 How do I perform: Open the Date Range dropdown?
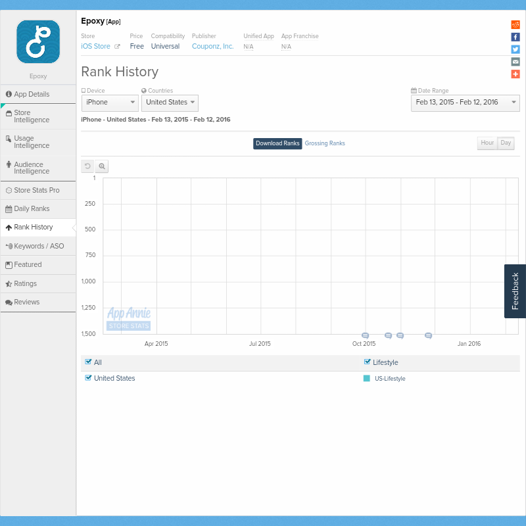point(466,103)
